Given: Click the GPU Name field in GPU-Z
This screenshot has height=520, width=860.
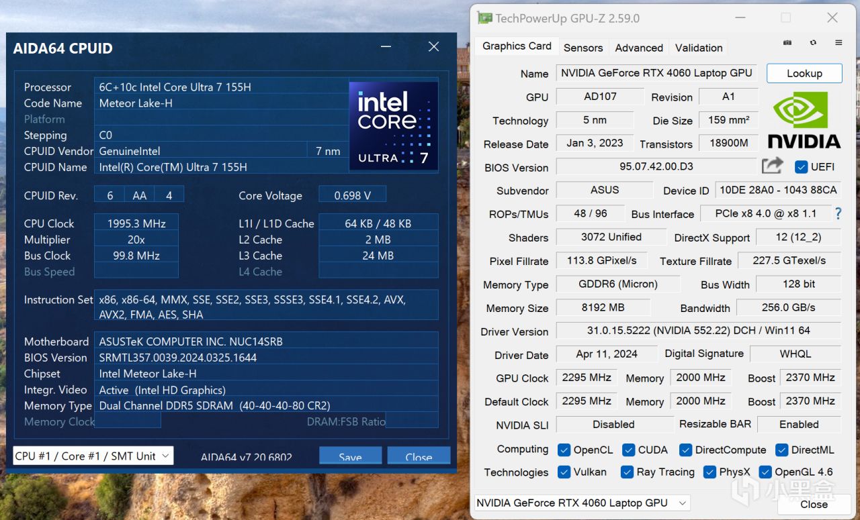Looking at the screenshot, I should pos(656,73).
